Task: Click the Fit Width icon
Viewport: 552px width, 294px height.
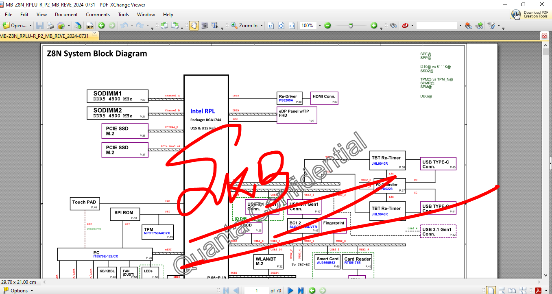Action: pyautogui.click(x=292, y=26)
